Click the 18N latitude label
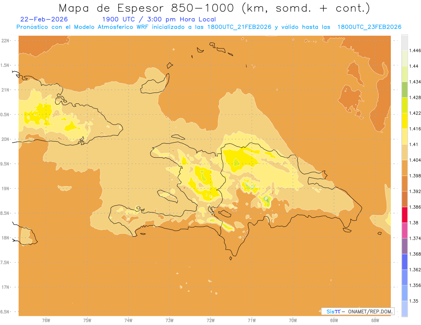The width and height of the screenshot is (421, 325). point(5,238)
